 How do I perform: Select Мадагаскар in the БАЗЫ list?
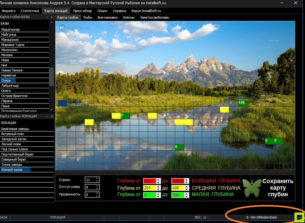[24, 30]
